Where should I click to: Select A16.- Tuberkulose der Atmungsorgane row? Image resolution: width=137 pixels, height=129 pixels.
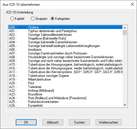[x=65, y=68]
